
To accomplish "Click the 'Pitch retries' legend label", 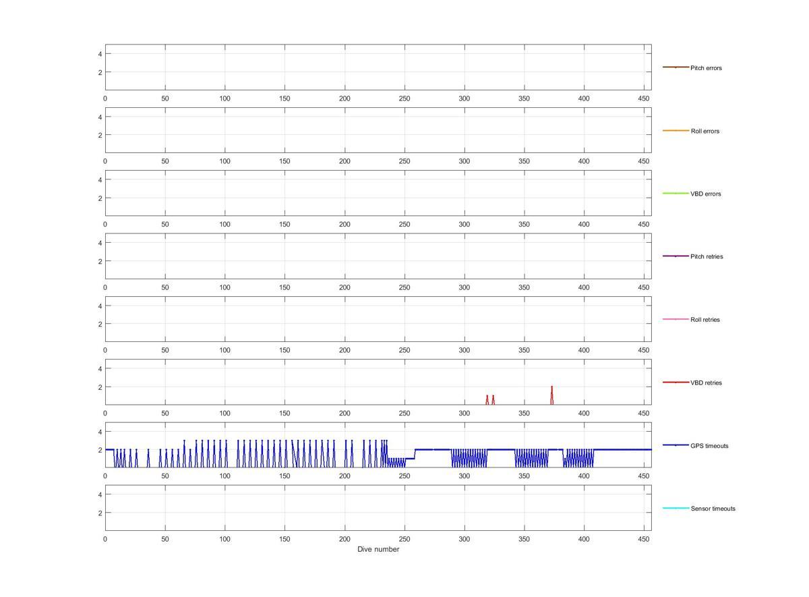I will (707, 256).
